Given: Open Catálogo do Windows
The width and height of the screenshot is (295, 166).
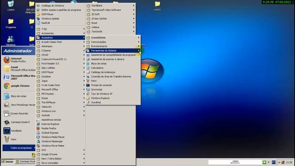Looking at the screenshot, I should pyautogui.click(x=60, y=6).
